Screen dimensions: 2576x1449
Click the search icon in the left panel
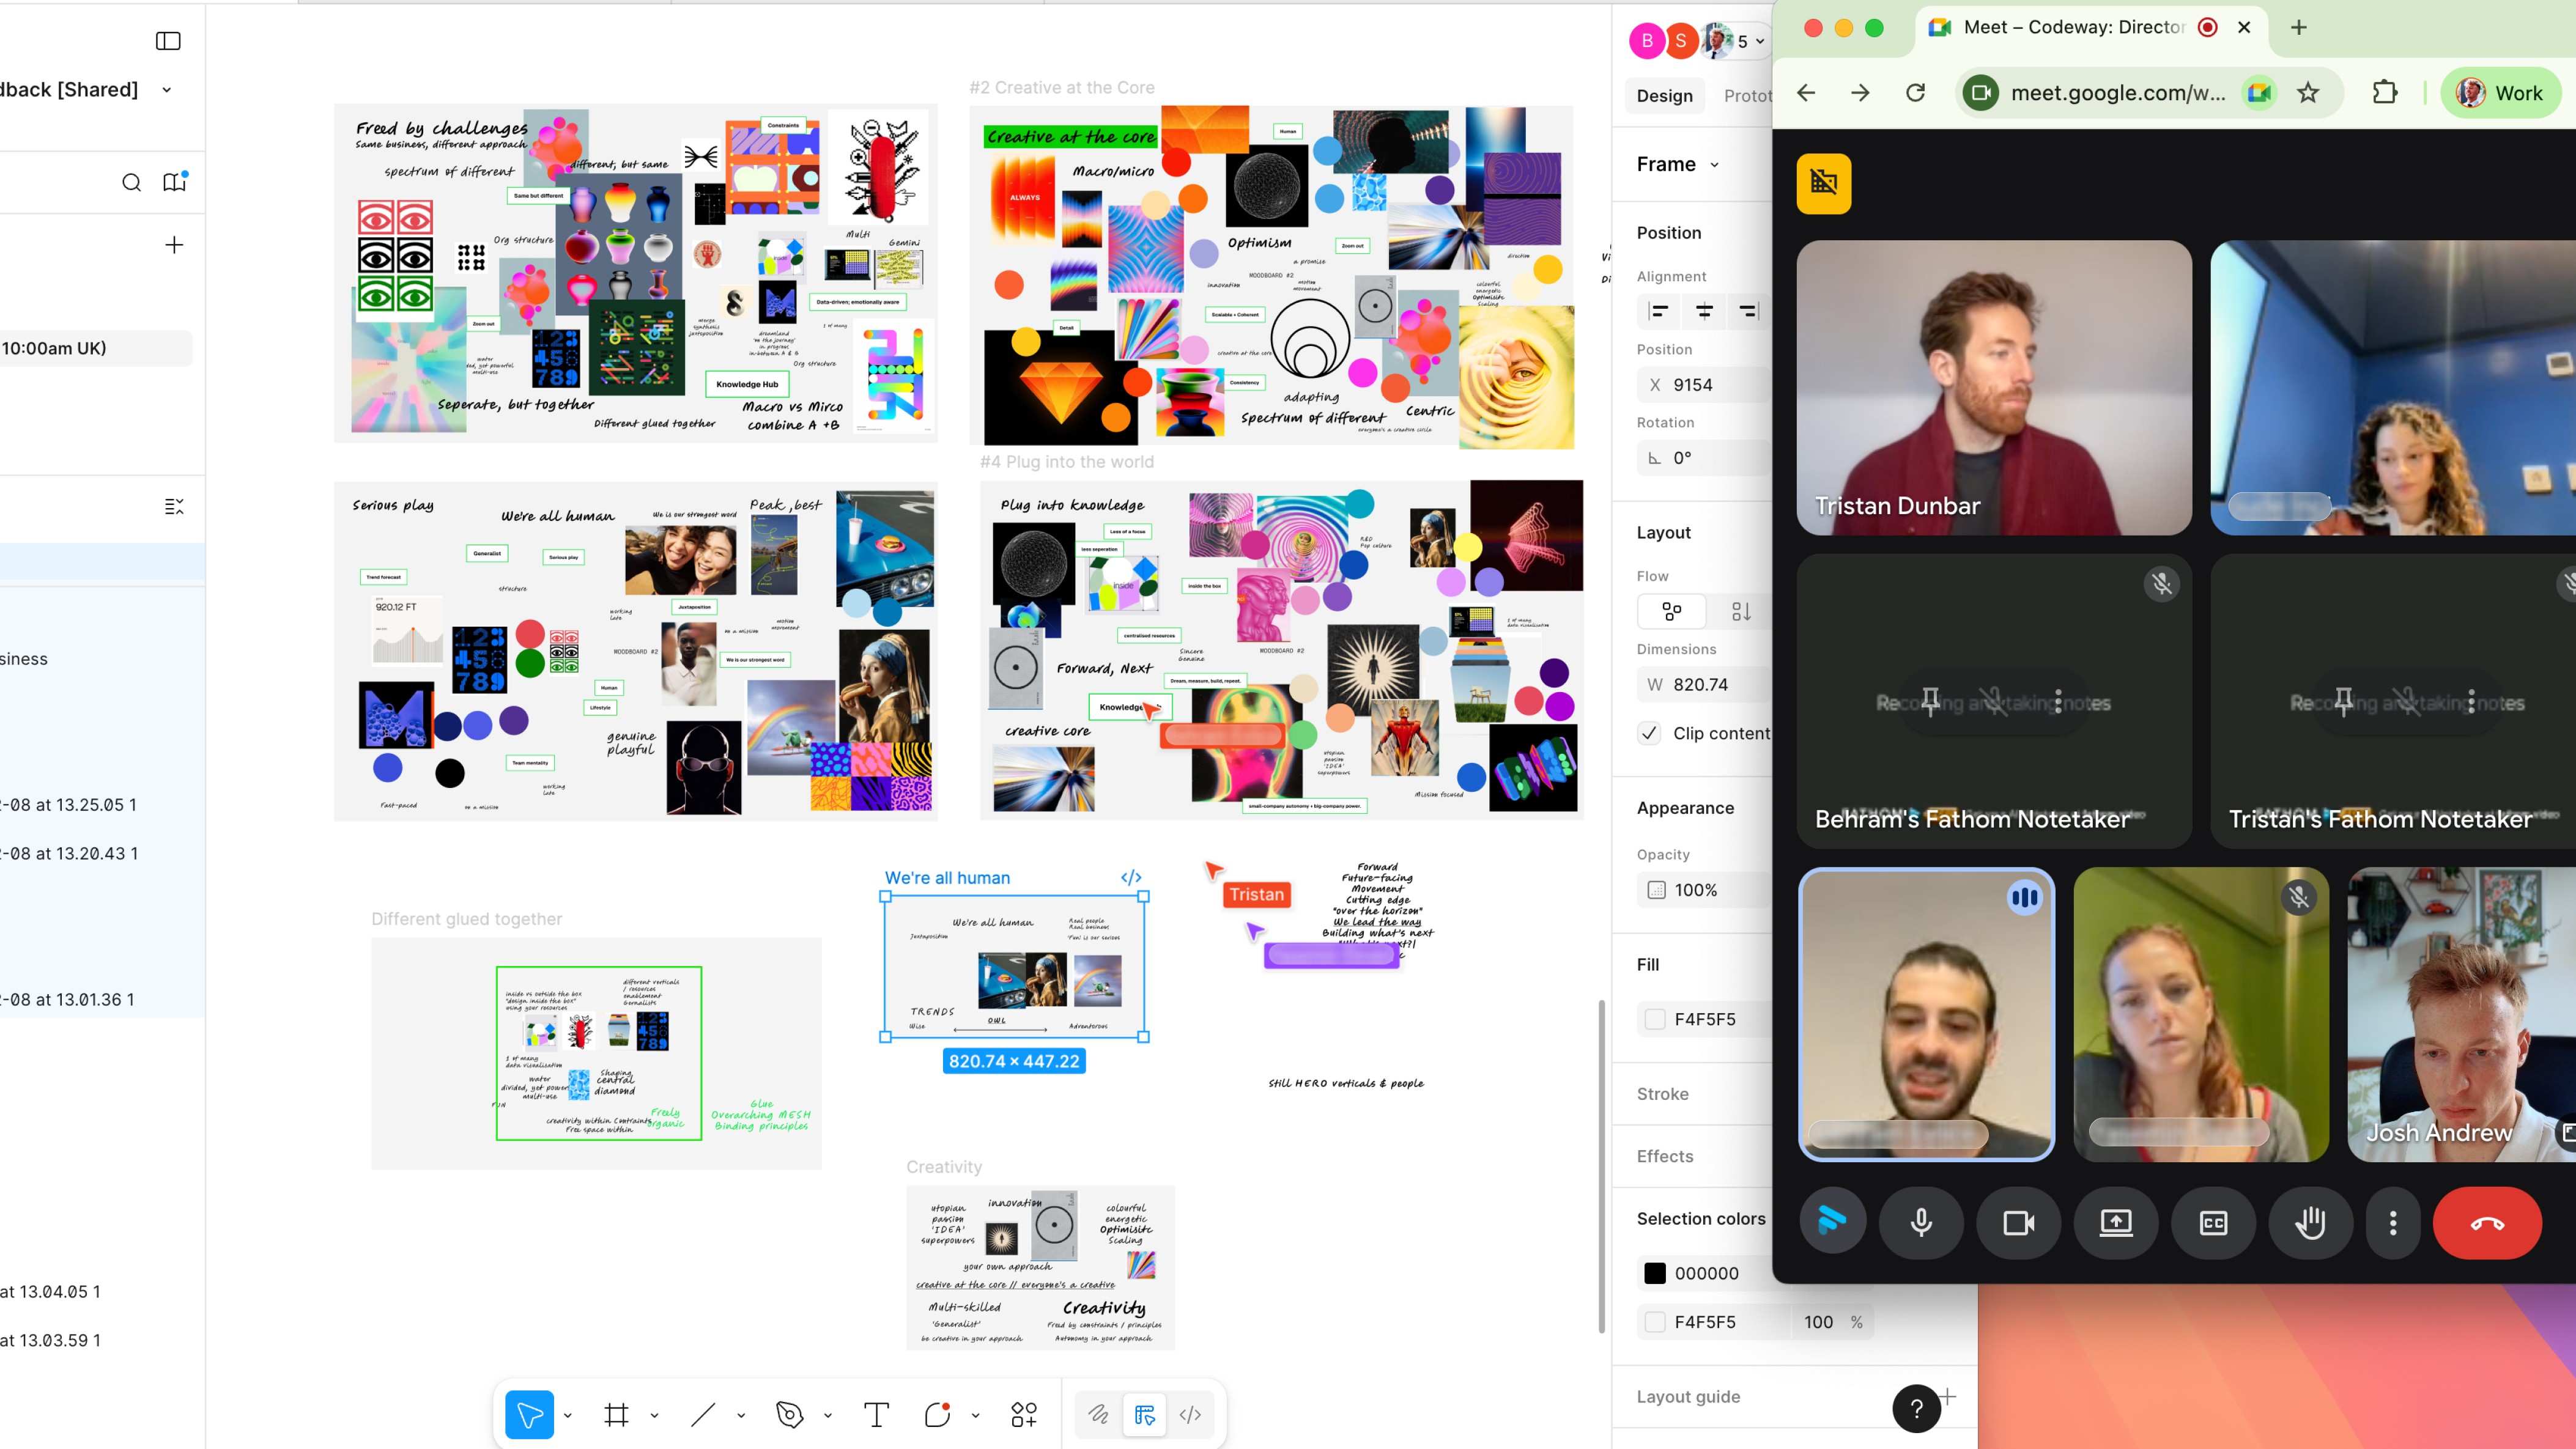[x=131, y=182]
